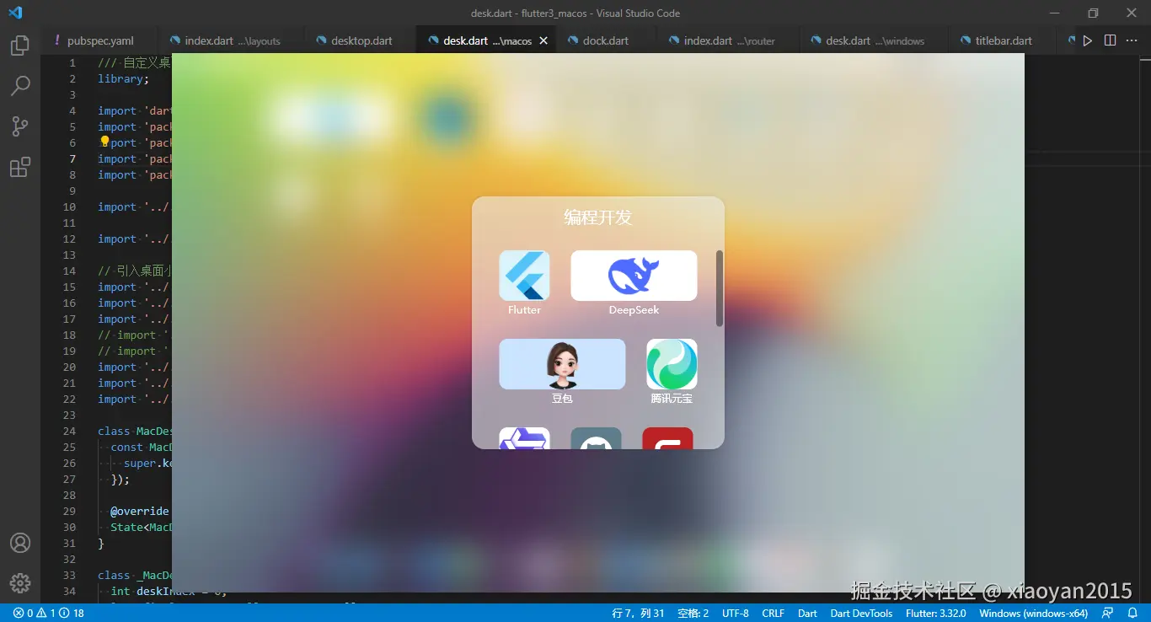Open the DeepSeek whale tile
This screenshot has height=622, width=1151.
[x=634, y=276]
